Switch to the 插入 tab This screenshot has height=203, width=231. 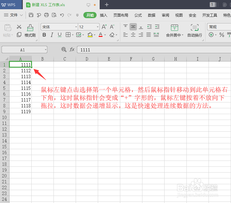[103, 15]
